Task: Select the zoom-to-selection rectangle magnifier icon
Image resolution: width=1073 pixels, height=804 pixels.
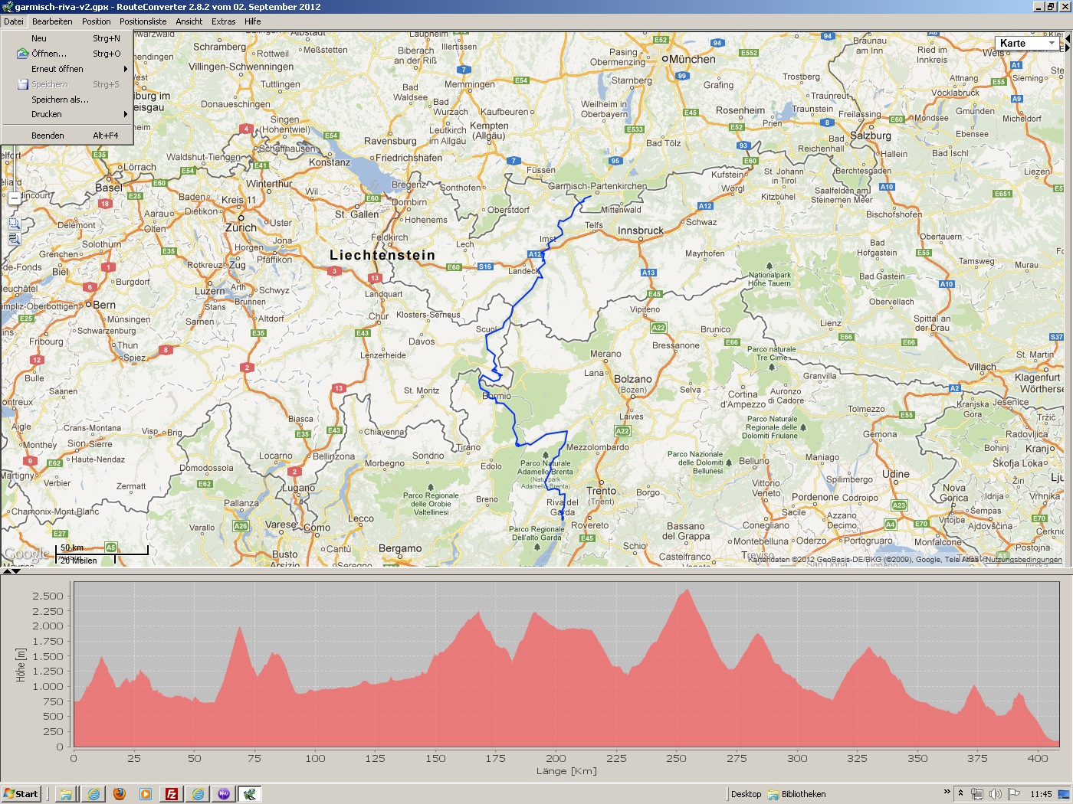Action: (14, 224)
